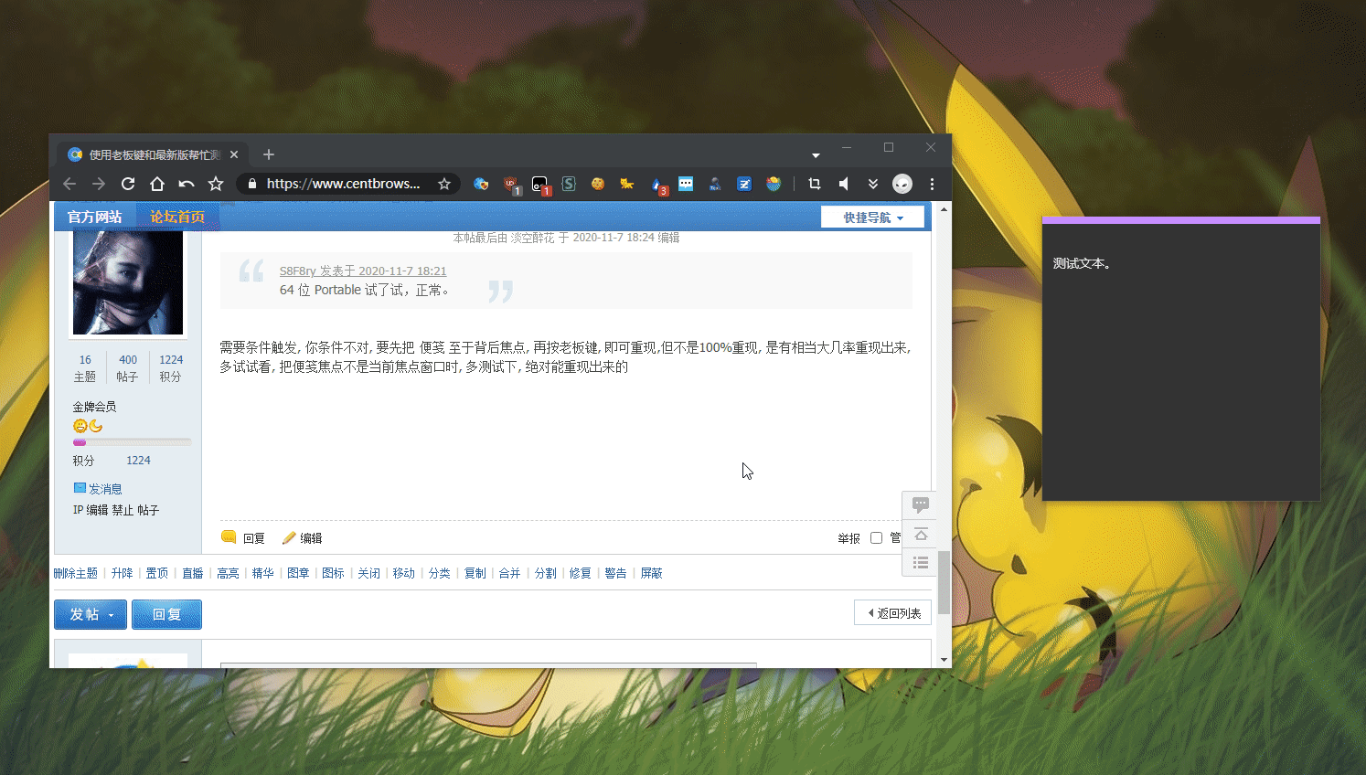Bookmark this page with the star in the address bar

(444, 184)
